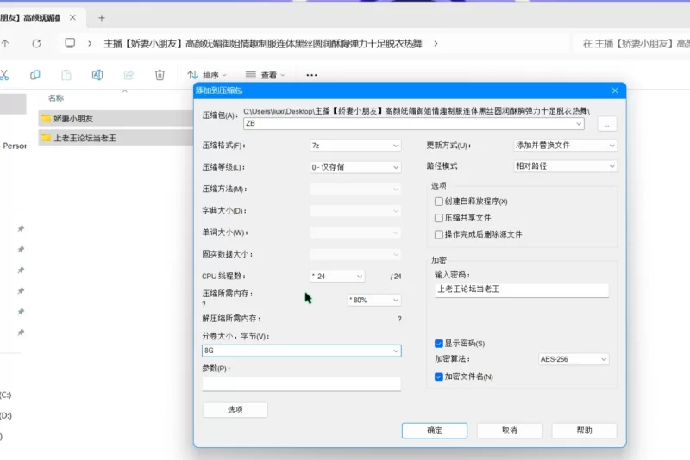690x460 pixels.
Task: Open the 查看 view menu
Action: (x=265, y=75)
